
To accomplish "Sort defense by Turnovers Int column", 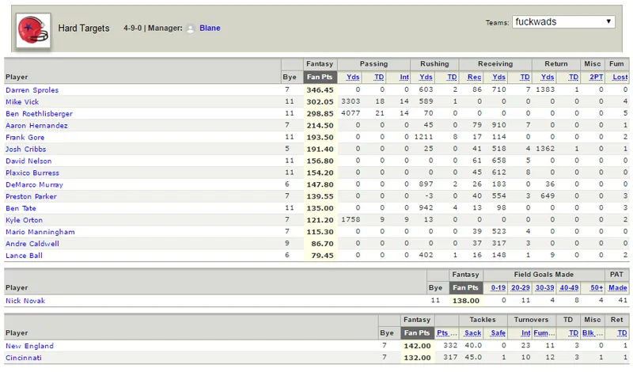I will (x=525, y=333).
